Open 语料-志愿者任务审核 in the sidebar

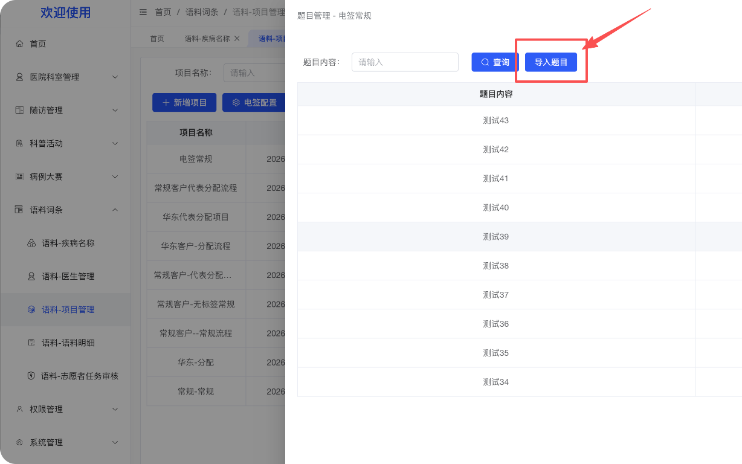(65, 376)
